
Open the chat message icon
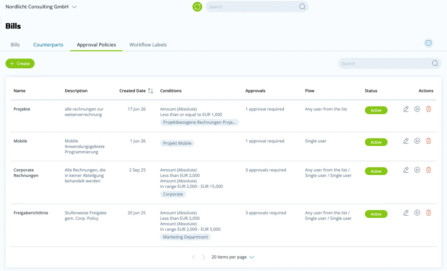428,43
